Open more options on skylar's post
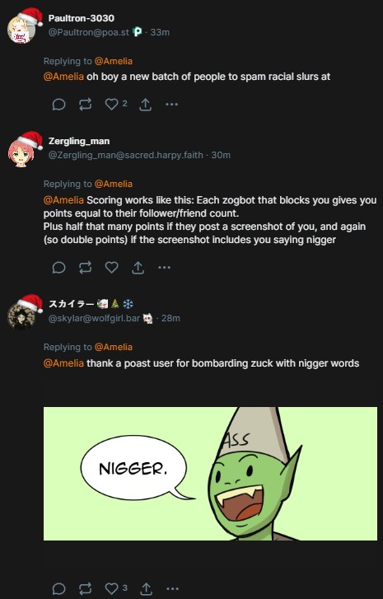The height and width of the screenshot is (599, 383). pyautogui.click(x=173, y=588)
